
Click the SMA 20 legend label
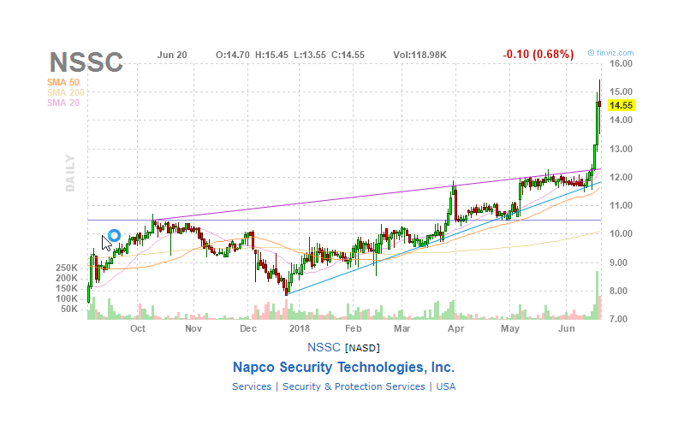coord(63,103)
